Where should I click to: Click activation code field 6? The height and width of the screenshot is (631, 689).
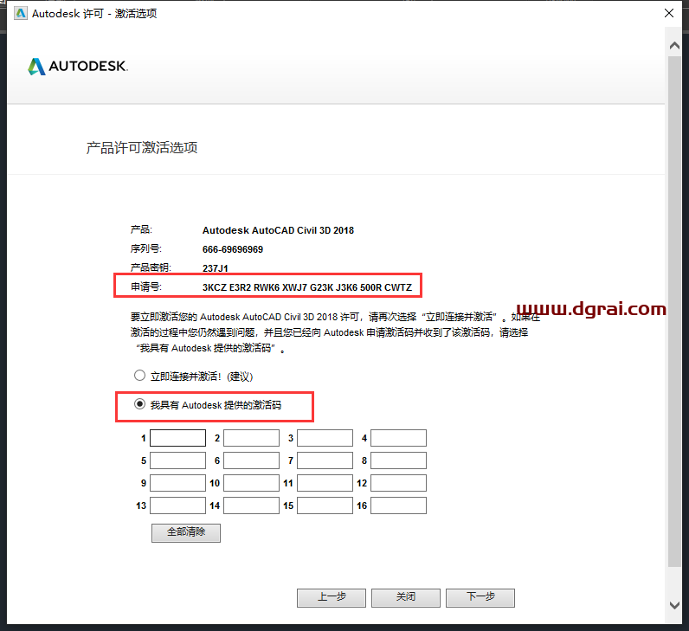(x=251, y=460)
